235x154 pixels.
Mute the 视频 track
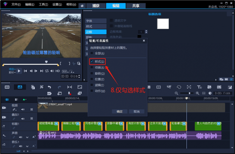click(23, 110)
